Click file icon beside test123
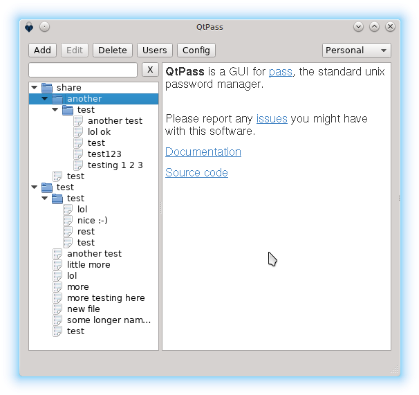 [x=78, y=154]
